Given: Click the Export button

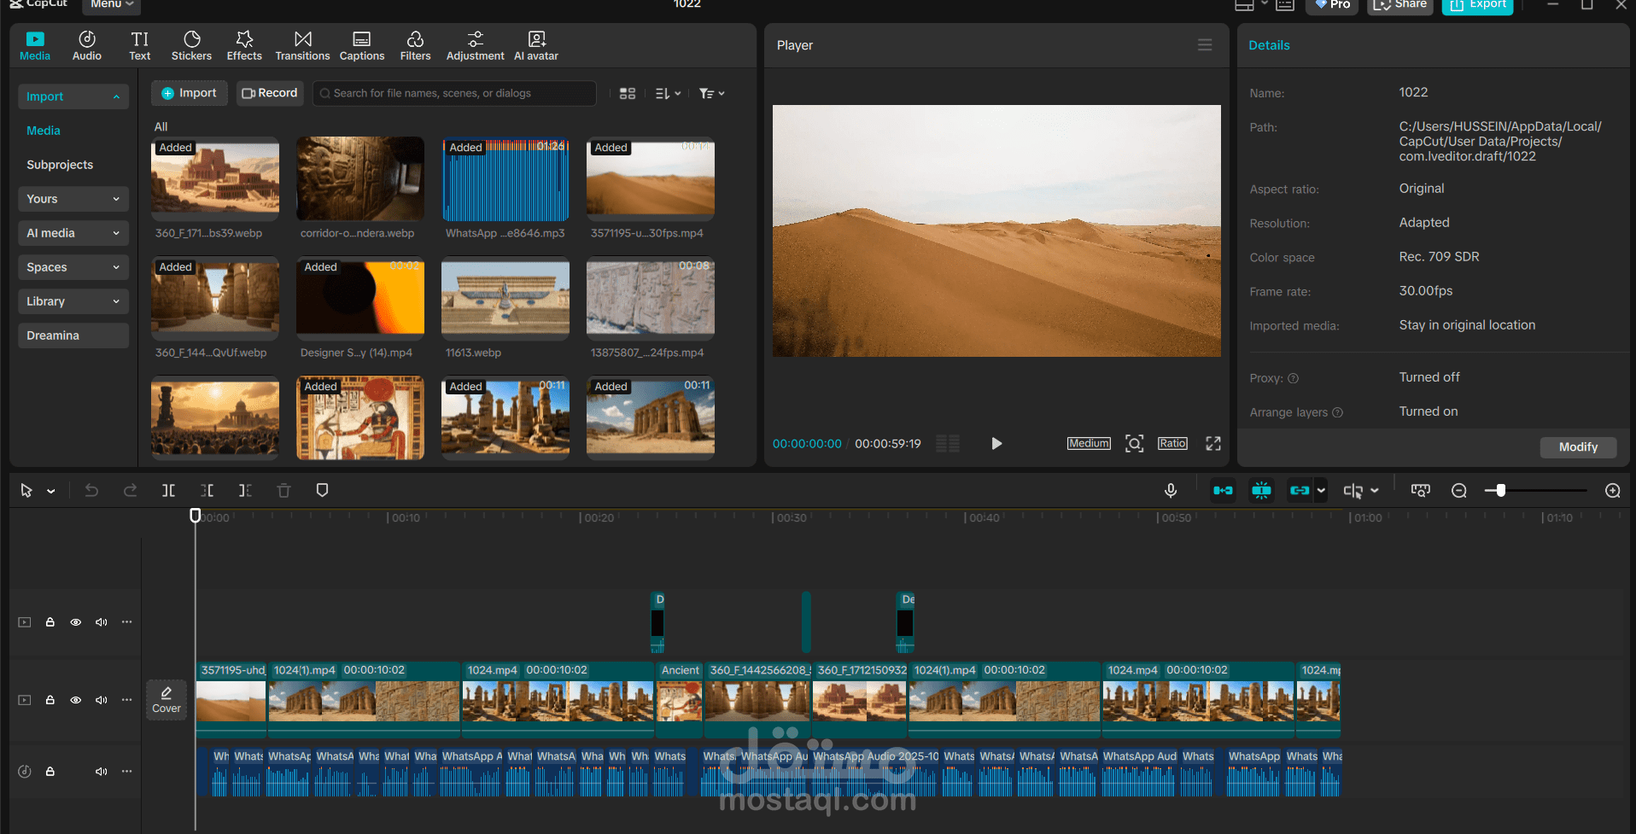Looking at the screenshot, I should tap(1478, 5).
